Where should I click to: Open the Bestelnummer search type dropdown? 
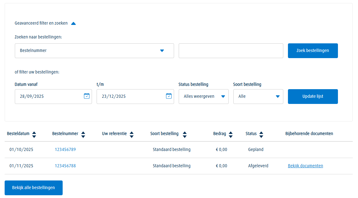(94, 51)
